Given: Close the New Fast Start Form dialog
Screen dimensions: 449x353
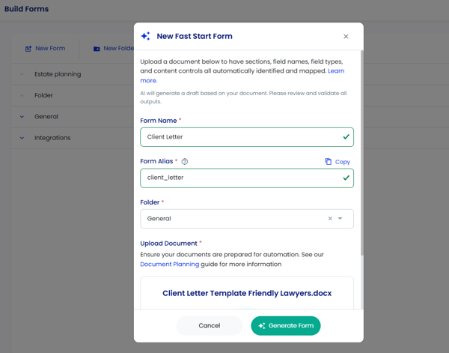Looking at the screenshot, I should click(346, 37).
